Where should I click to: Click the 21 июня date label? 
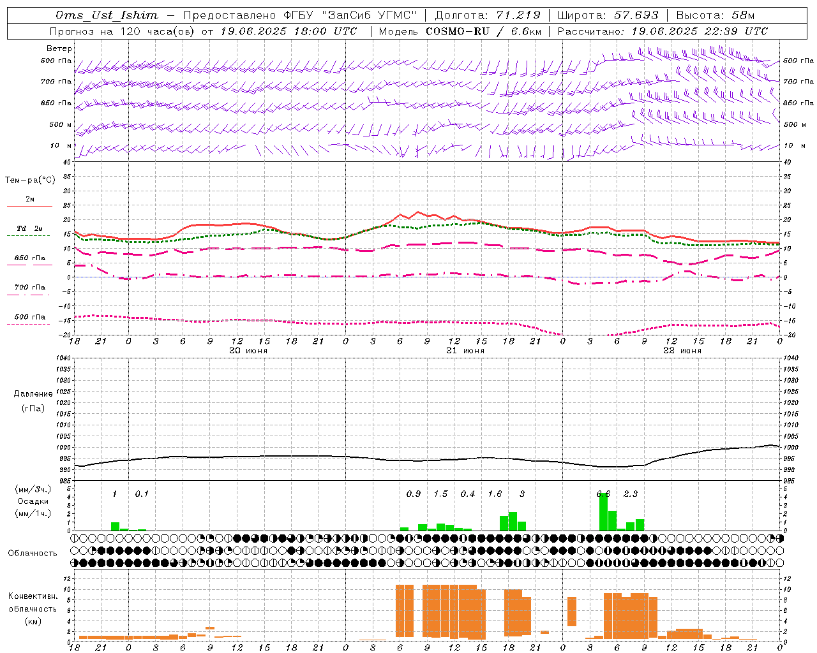(465, 351)
